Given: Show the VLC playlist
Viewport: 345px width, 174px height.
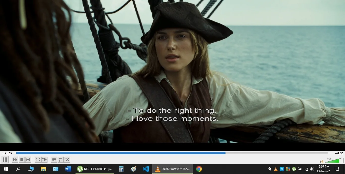Looking at the screenshot, I should (x=54, y=160).
